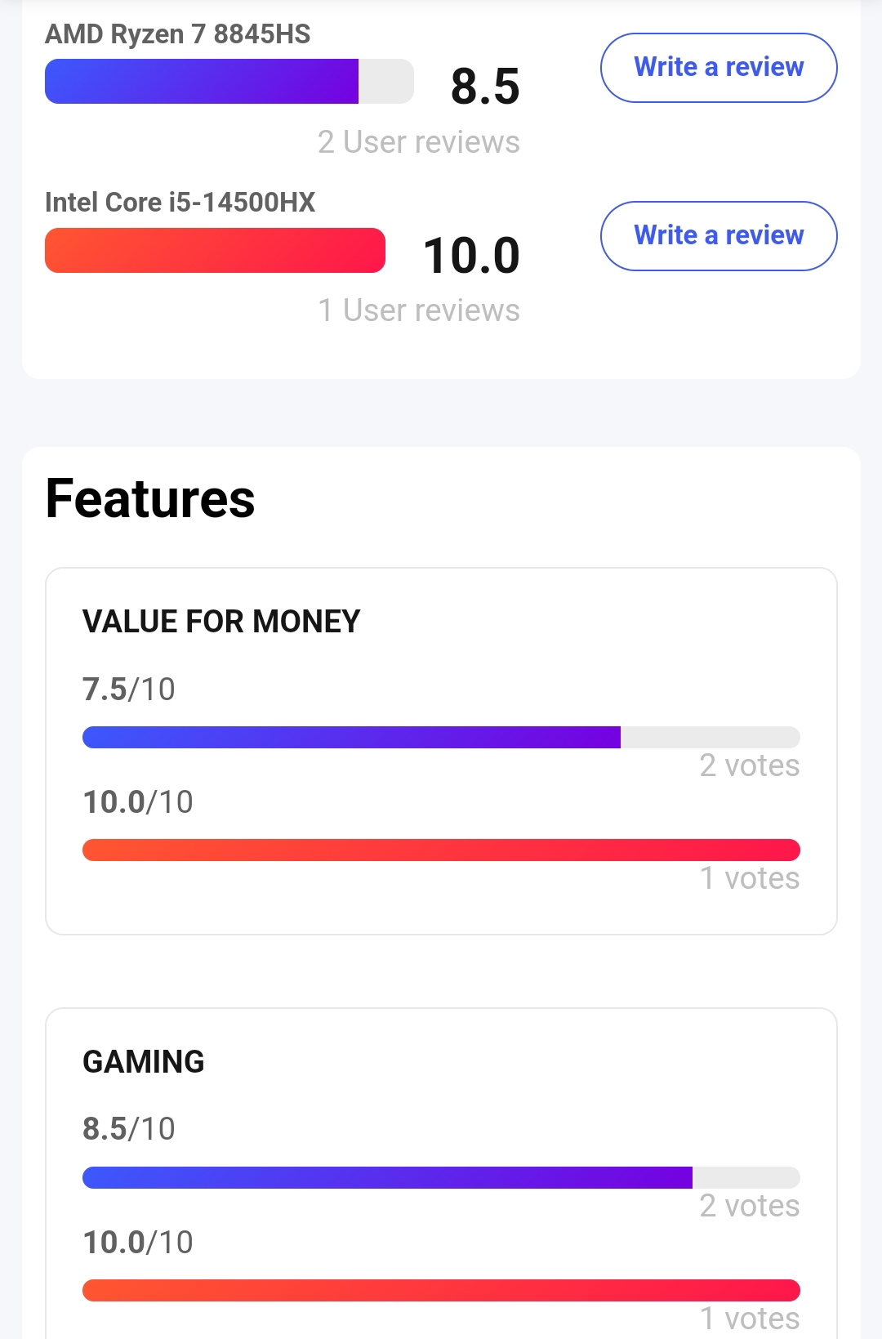The height and width of the screenshot is (1339, 882).
Task: Open the 2 User reviews link
Action: [419, 142]
